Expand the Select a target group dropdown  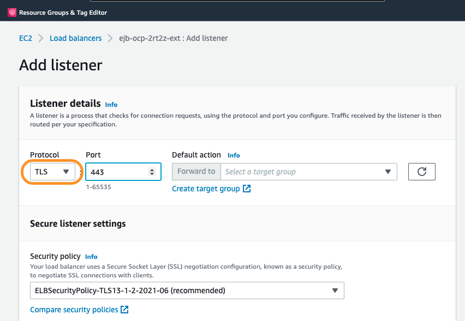[308, 172]
